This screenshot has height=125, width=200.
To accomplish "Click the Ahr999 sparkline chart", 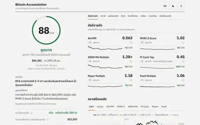I will (x=105, y=48).
